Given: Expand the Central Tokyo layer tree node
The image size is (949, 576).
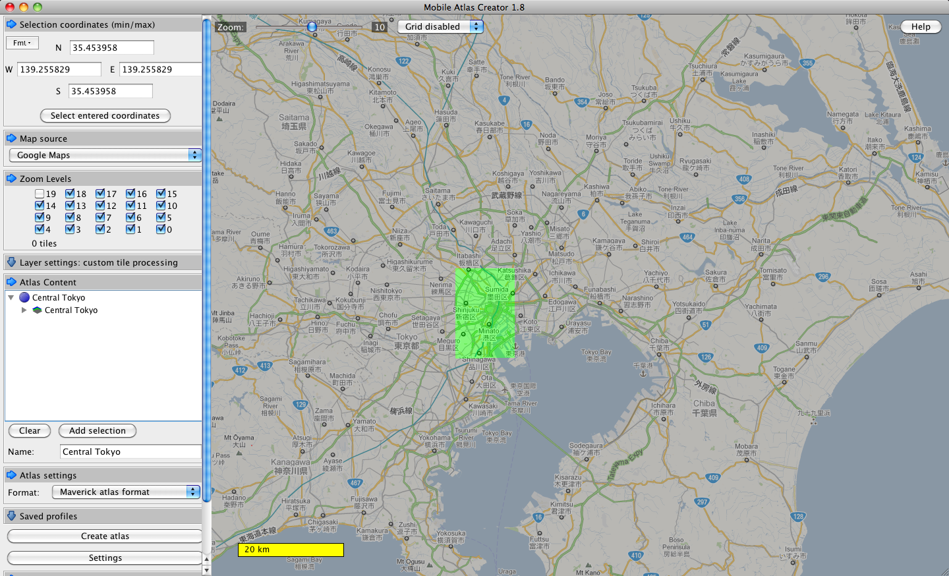Looking at the screenshot, I should click(x=24, y=310).
